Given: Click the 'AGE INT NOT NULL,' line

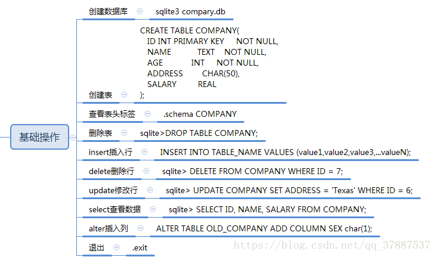Looking at the screenshot, I should 203,63.
